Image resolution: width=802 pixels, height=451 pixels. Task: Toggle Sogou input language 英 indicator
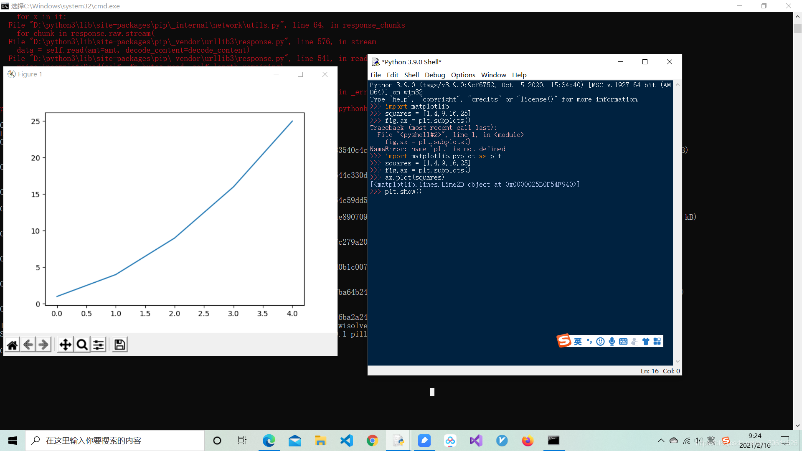pos(578,342)
